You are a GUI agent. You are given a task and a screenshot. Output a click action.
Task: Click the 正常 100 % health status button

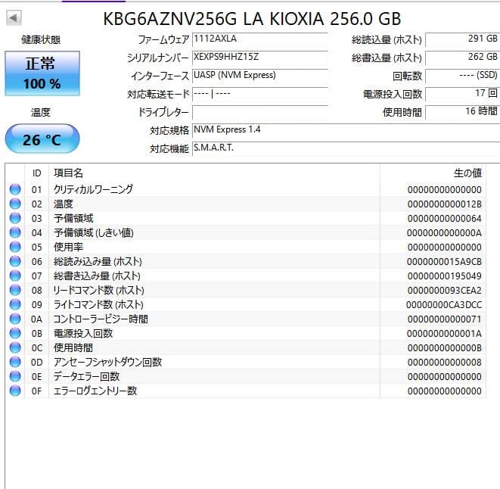tap(42, 73)
